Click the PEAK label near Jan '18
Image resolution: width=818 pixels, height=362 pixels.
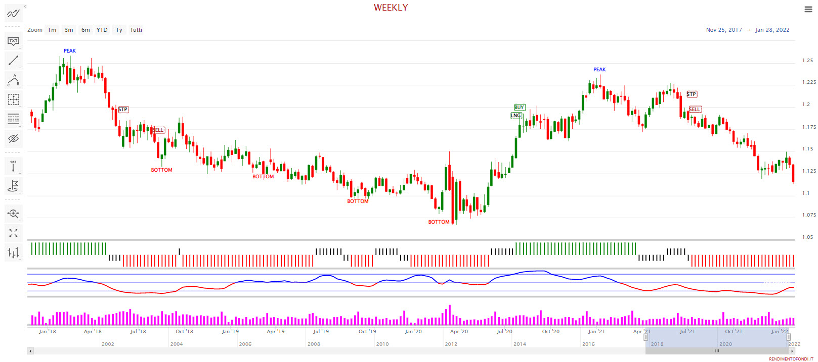[x=70, y=51]
